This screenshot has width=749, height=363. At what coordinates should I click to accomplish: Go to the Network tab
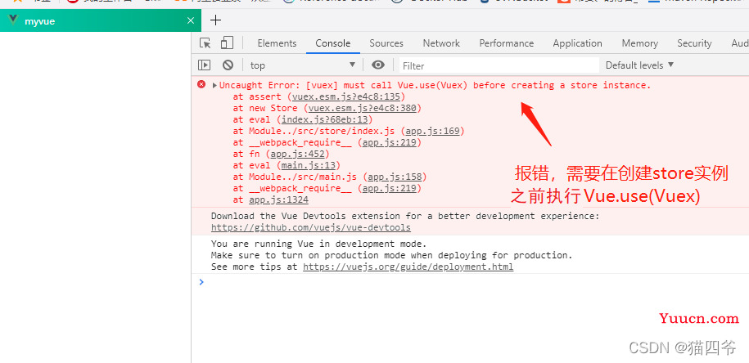pos(441,43)
